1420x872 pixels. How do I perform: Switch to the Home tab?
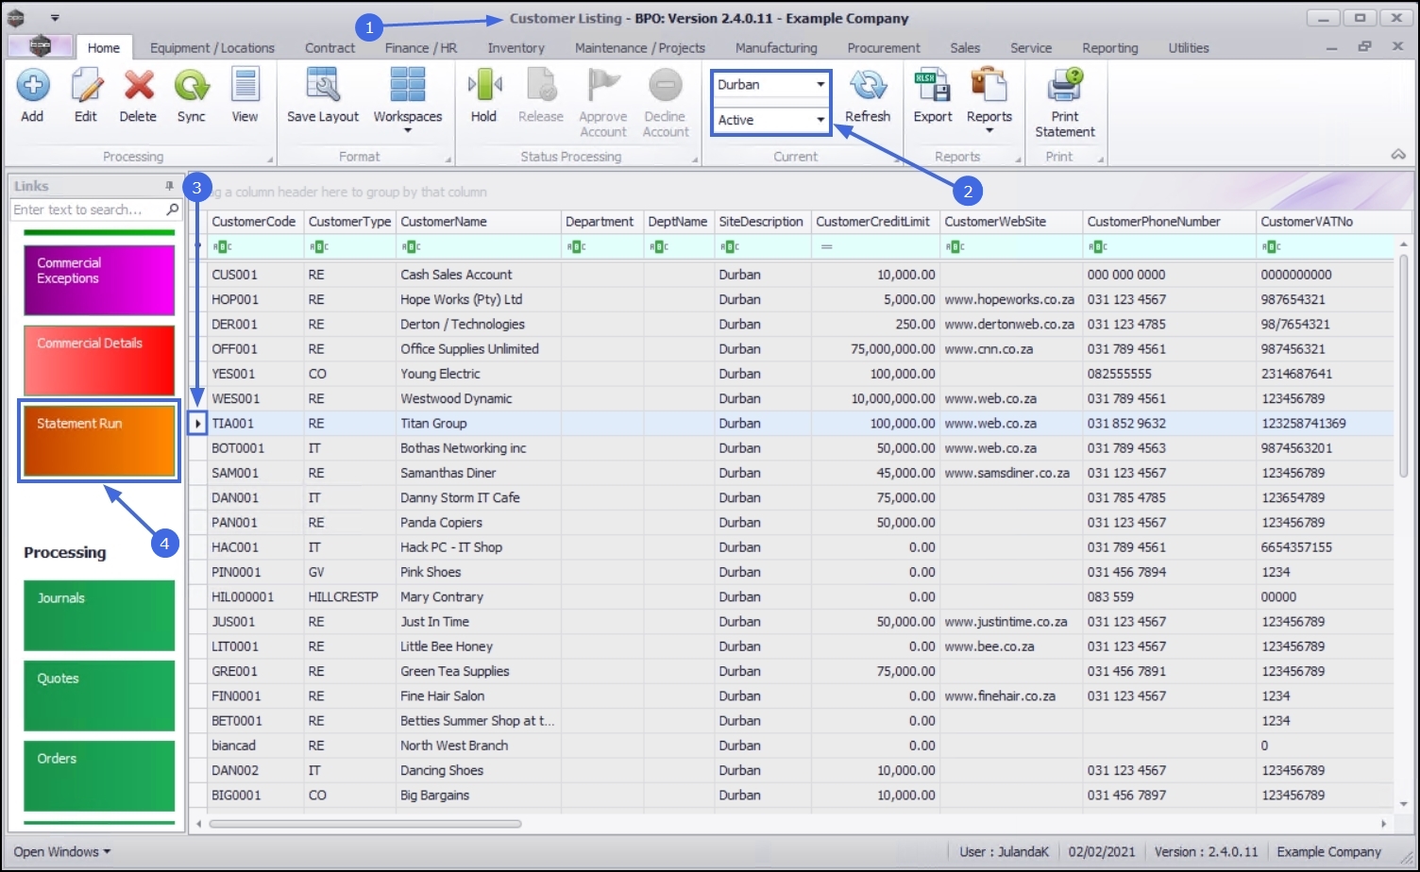(104, 48)
